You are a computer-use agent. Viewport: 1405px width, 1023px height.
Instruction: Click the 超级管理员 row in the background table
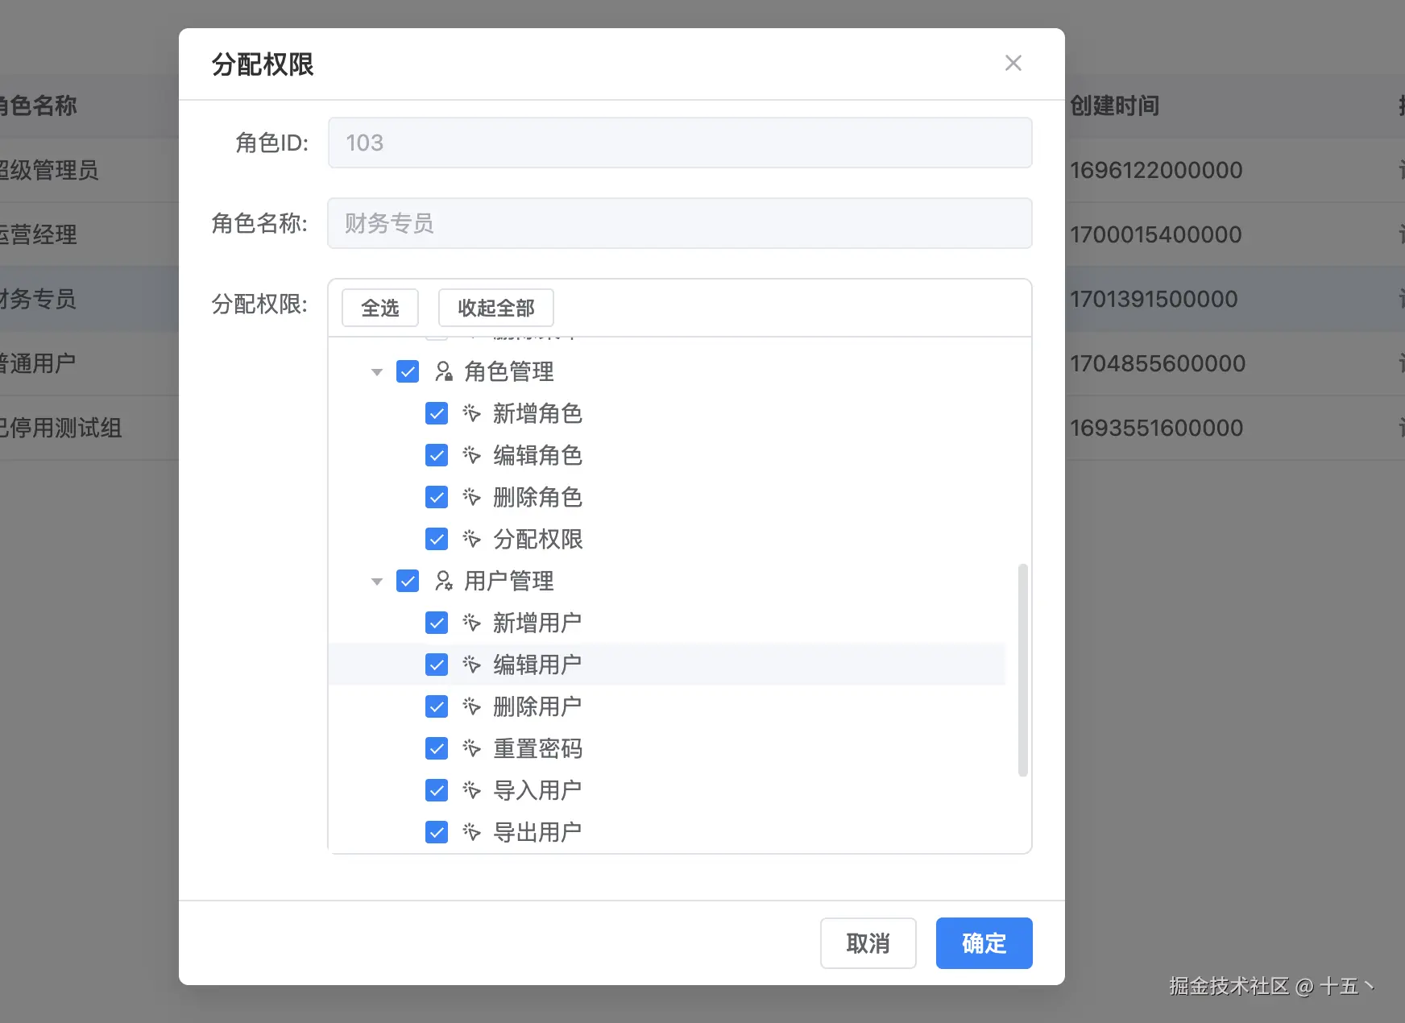click(x=49, y=170)
